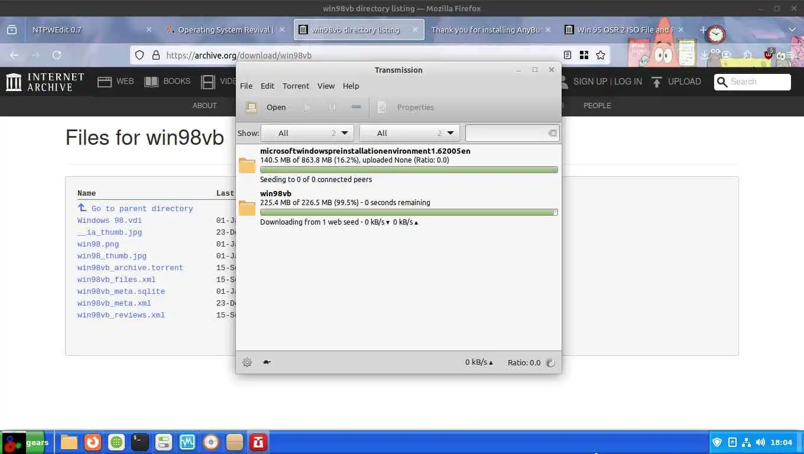Click the volume speaker tray icon

coord(760,442)
